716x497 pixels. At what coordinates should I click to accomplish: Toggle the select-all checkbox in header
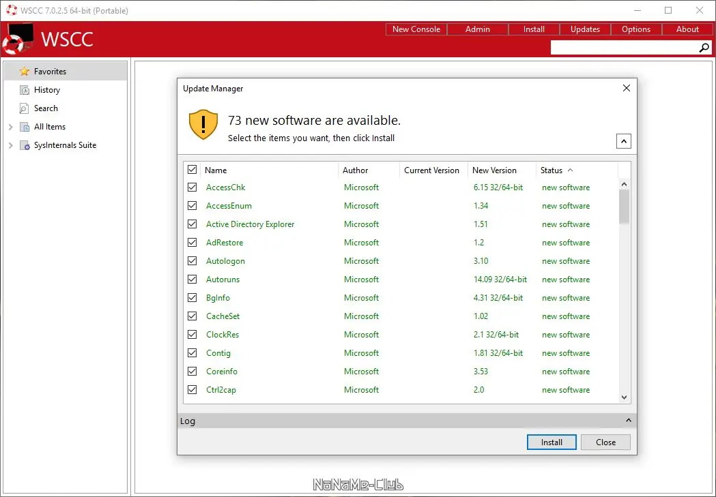192,170
